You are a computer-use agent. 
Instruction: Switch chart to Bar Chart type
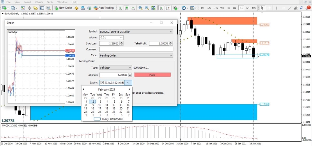tap(120, 8)
